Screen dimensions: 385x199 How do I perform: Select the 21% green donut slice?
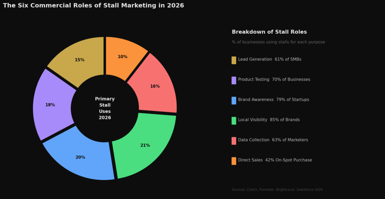(x=146, y=145)
